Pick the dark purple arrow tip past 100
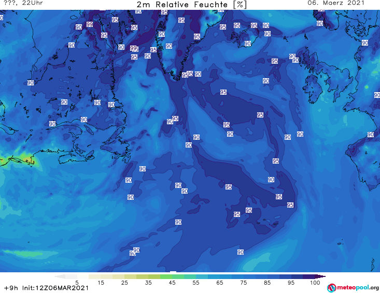 click(x=320, y=276)
